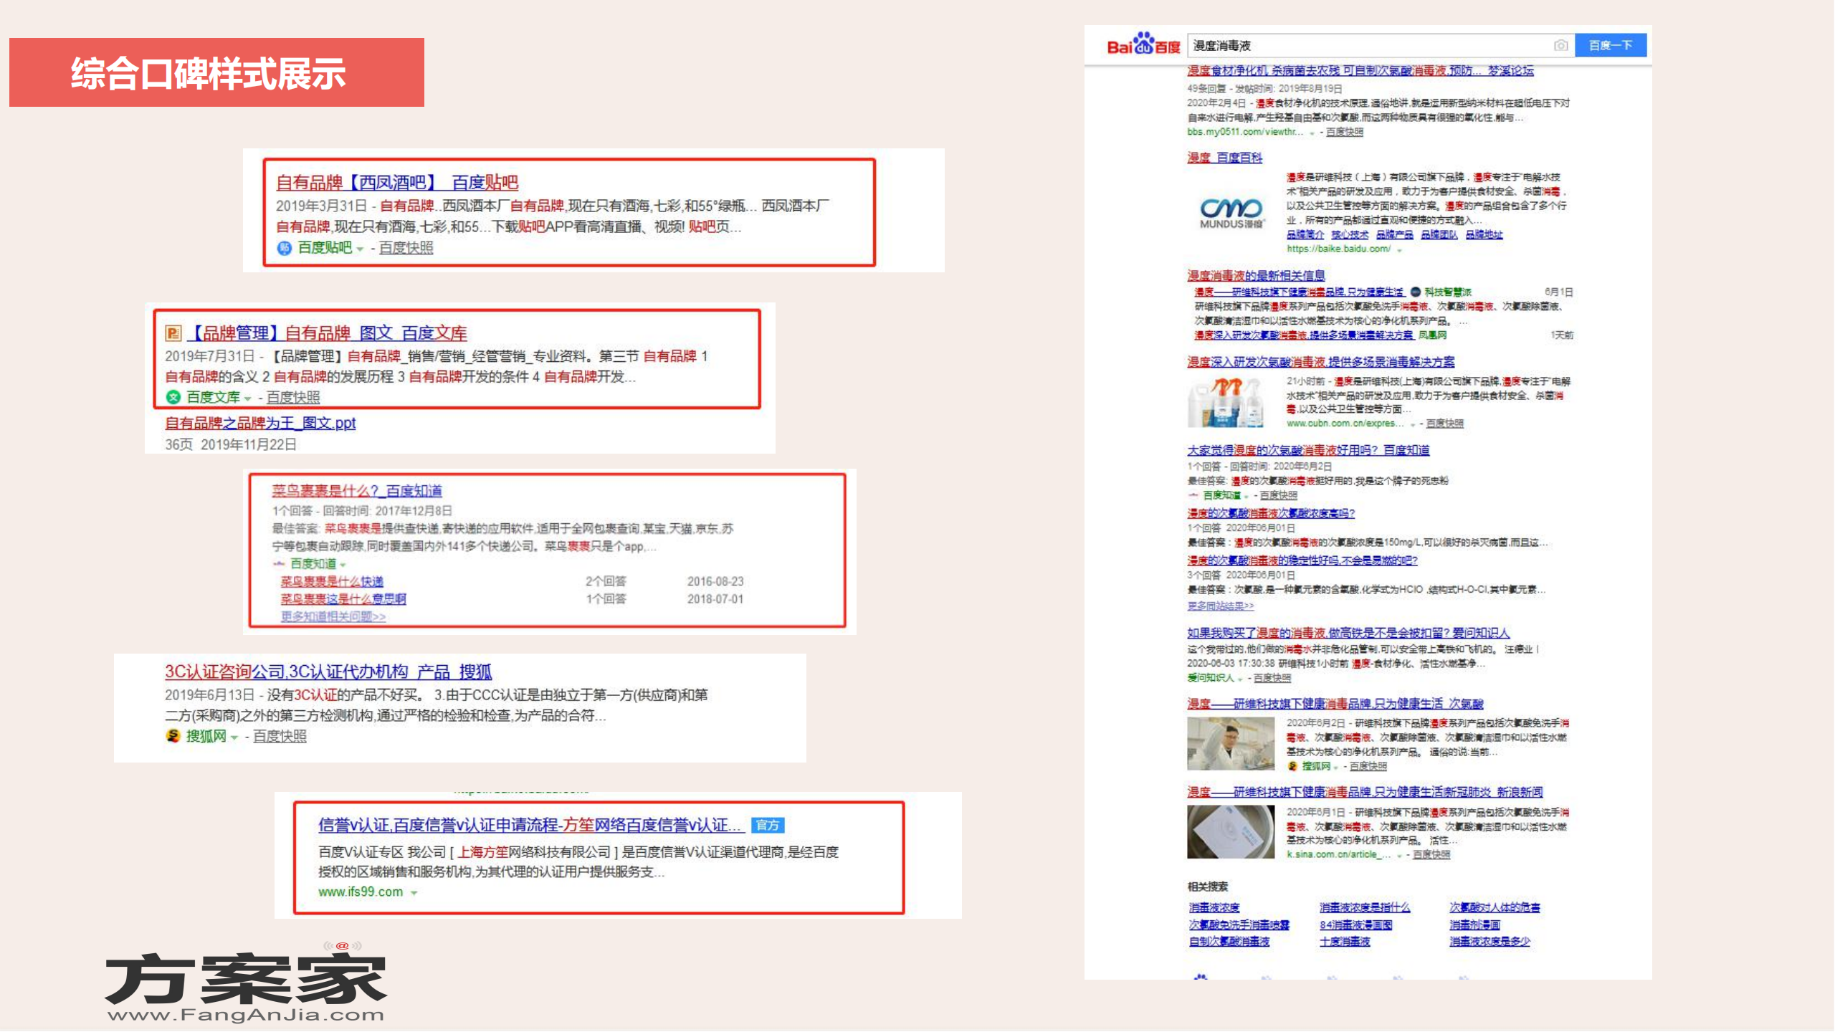
Task: Open 漫度——研维科技 新浪新闻 result title
Action: (x=1365, y=792)
